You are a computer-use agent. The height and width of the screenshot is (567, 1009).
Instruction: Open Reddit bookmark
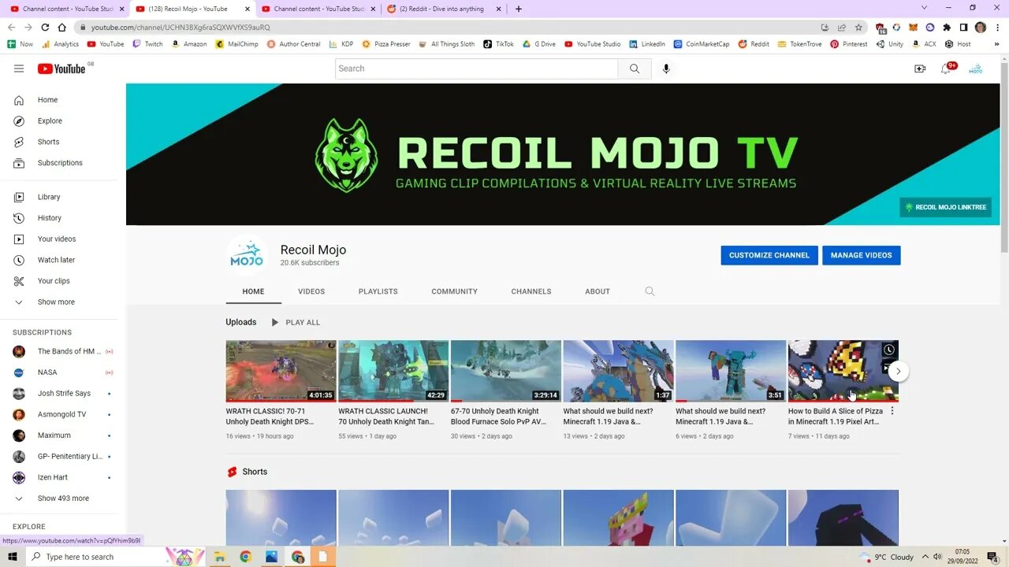point(754,44)
